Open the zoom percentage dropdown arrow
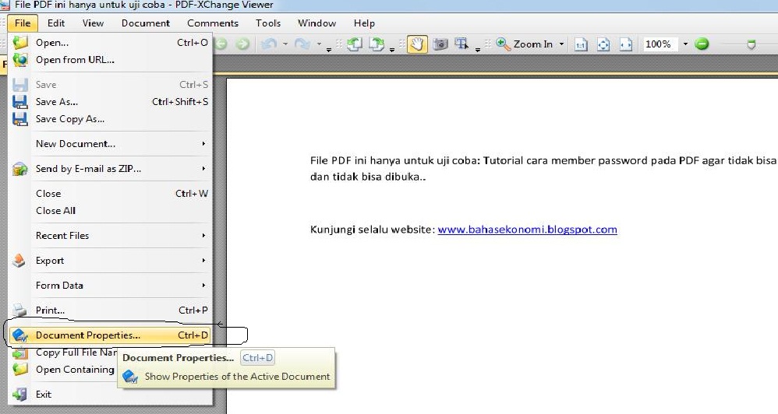Image resolution: width=778 pixels, height=414 pixels. (685, 44)
